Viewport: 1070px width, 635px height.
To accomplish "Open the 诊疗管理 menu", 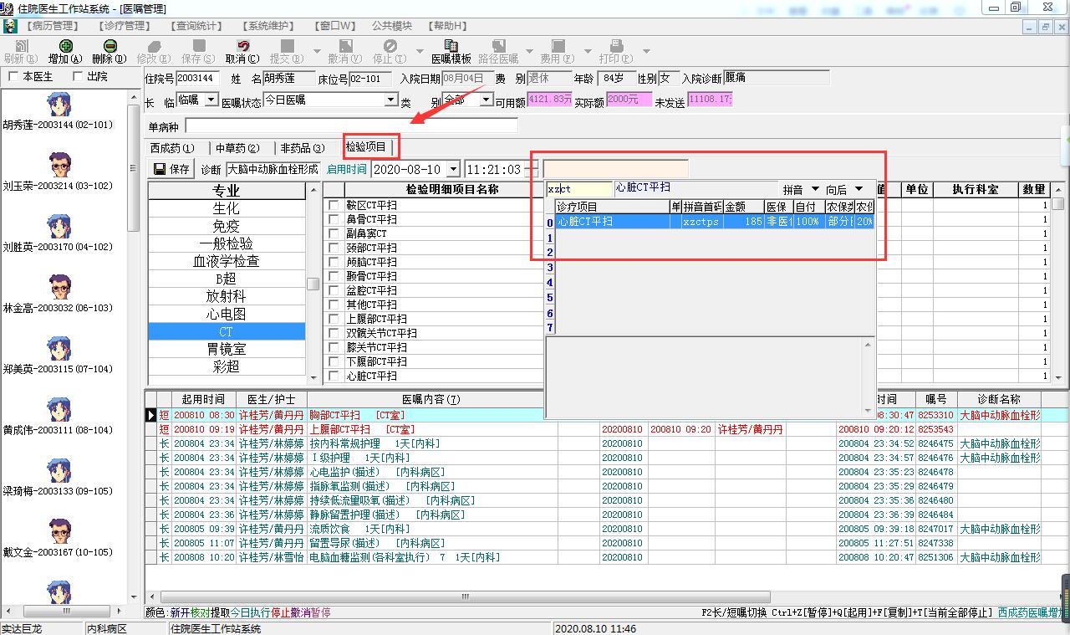I will coord(126,26).
